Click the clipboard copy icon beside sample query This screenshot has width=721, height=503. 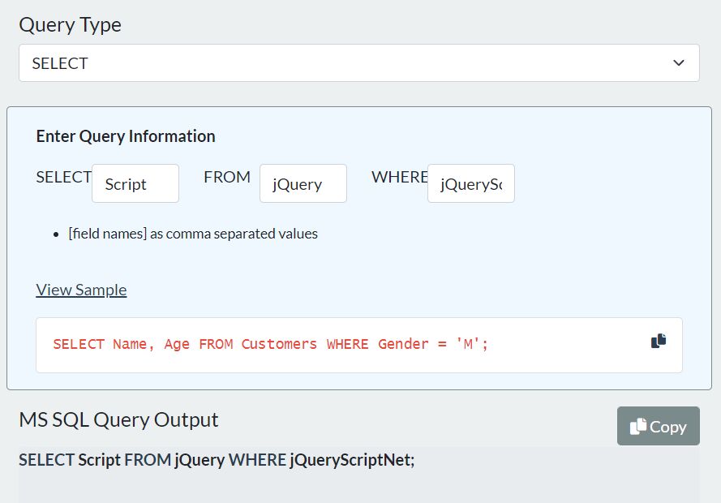pyautogui.click(x=658, y=341)
